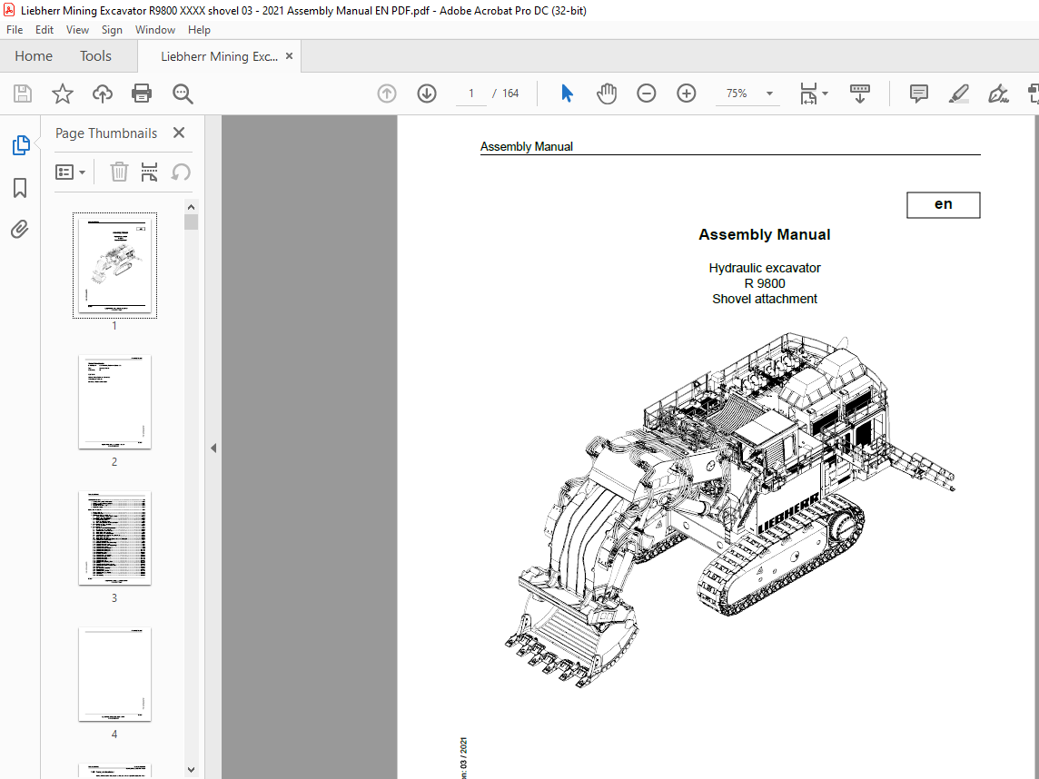This screenshot has height=779, width=1039.
Task: Click the 'Assembly Manual' page header text
Action: [526, 146]
